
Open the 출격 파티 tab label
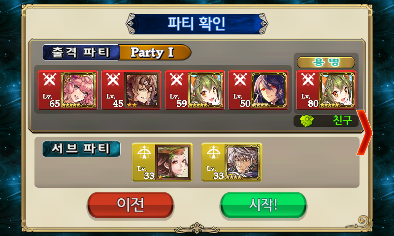point(81,53)
